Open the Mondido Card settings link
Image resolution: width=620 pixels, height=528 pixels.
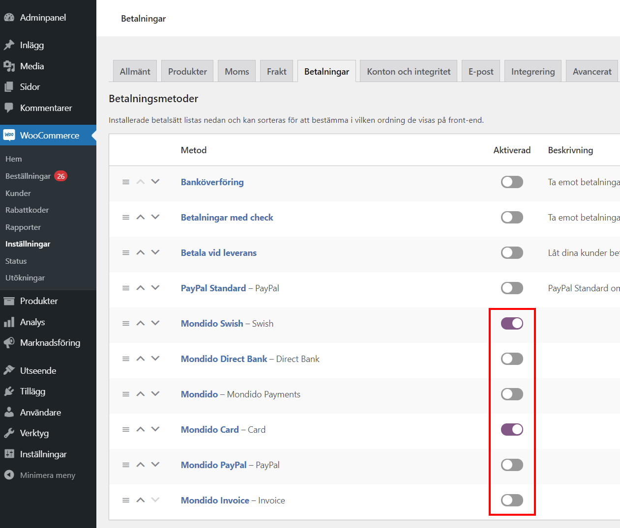210,430
